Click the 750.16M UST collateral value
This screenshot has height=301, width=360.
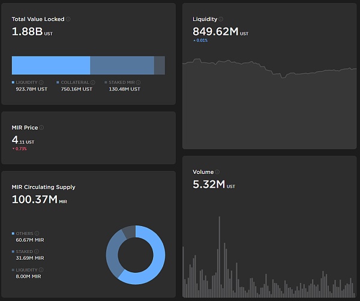(76, 89)
